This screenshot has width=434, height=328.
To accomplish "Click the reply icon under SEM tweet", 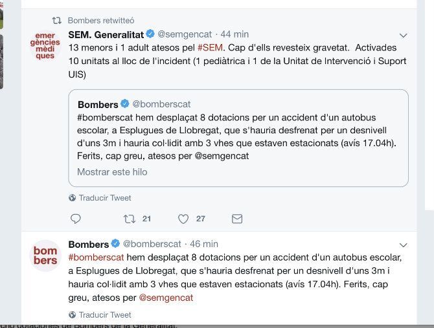I will [x=75, y=219].
